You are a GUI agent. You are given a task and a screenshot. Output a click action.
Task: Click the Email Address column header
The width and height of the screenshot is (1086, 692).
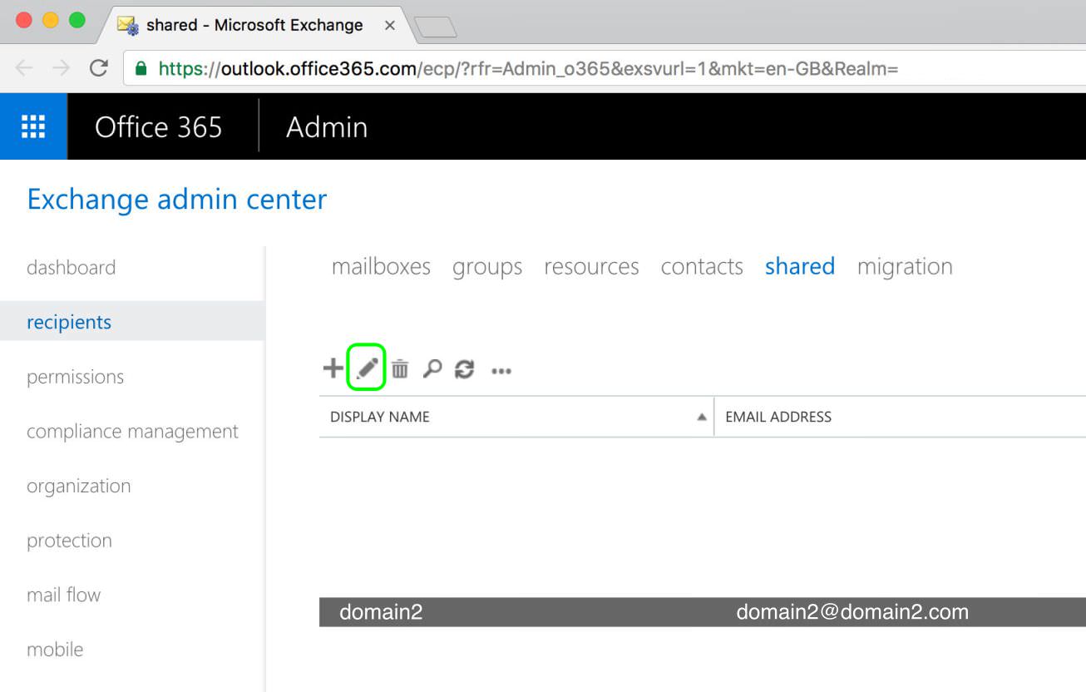[778, 417]
